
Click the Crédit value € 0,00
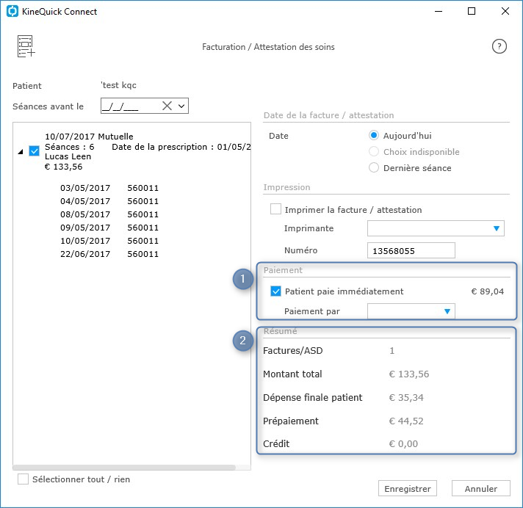[403, 443]
